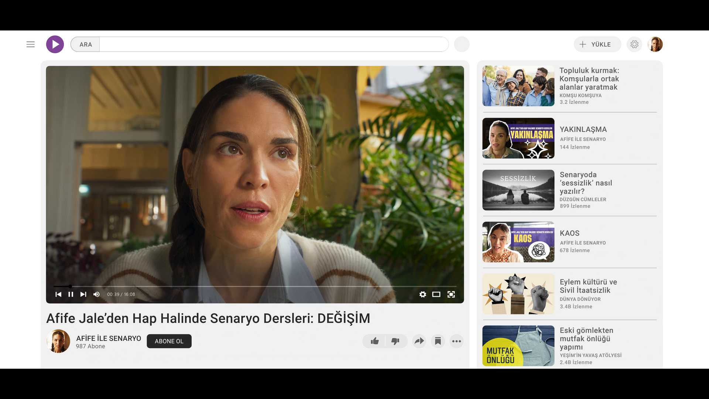Viewport: 709px width, 399px height.
Task: Skip to the next video
Action: [x=83, y=294]
